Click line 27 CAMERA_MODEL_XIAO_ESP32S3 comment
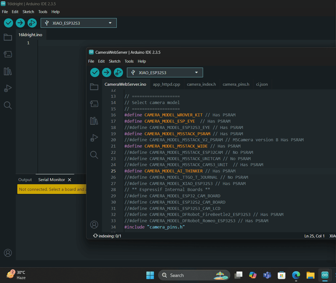Viewport: 336px width, 283px height. pos(185,183)
